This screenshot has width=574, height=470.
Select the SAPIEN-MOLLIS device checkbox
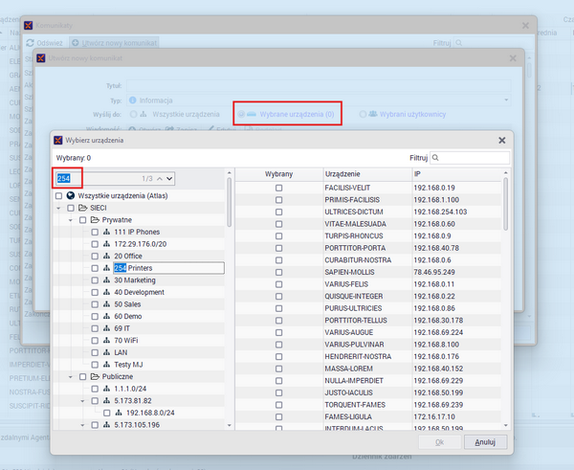pos(279,272)
